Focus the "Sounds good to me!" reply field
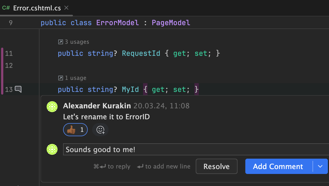 (x=192, y=150)
